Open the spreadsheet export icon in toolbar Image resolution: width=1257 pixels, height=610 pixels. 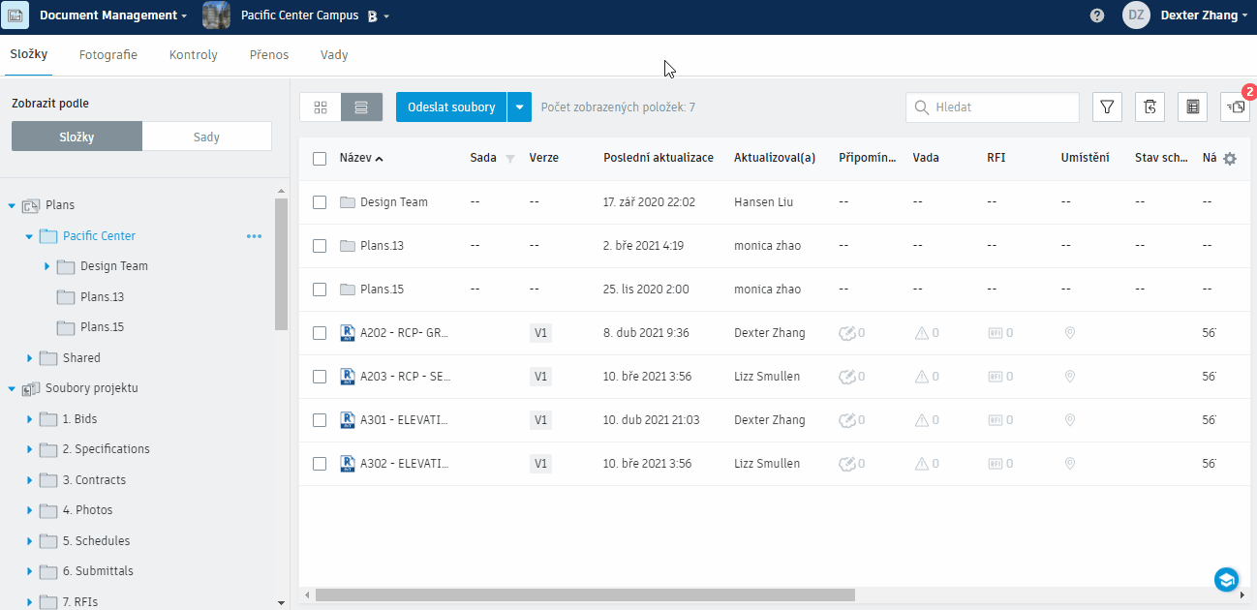1192,107
